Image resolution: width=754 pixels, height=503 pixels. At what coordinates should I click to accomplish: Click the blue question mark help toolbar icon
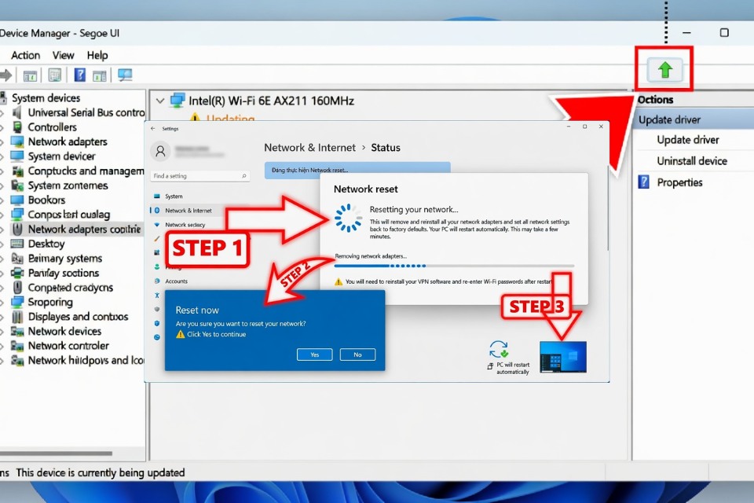tap(80, 75)
